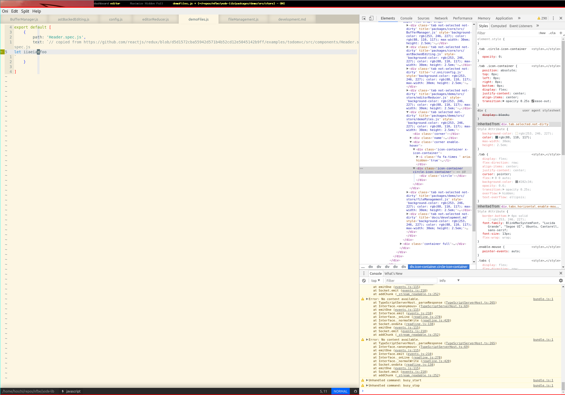
Task: Open the TypeScriptServerHost.ts:265 source link
Action: [470, 302]
